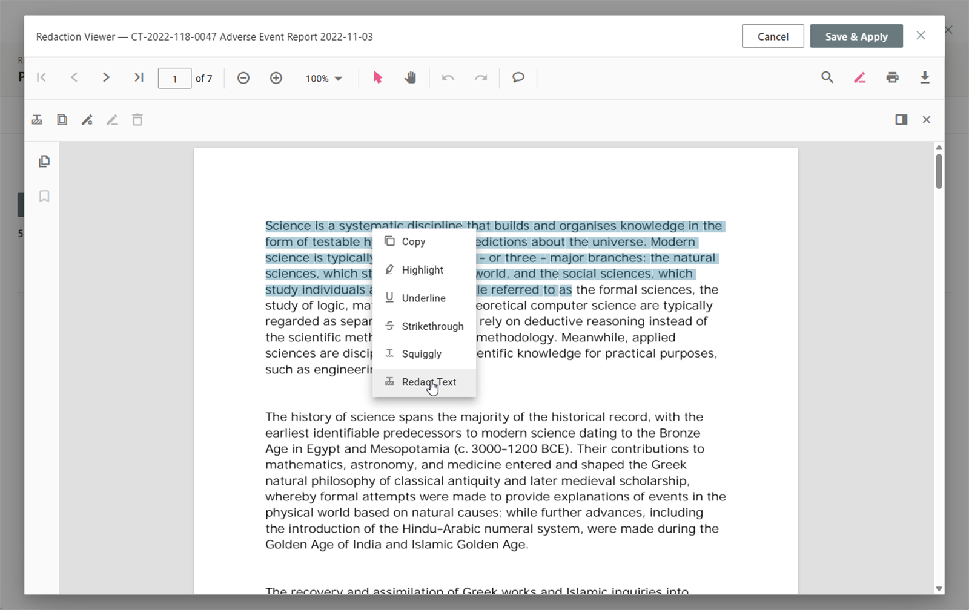Click the Save & Apply button
Viewport: 969px width, 610px height.
click(x=856, y=36)
